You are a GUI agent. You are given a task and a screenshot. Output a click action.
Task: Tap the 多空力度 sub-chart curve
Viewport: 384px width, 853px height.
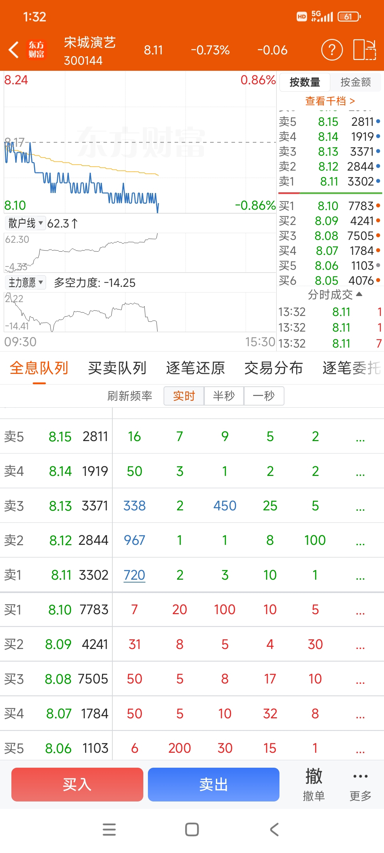(x=140, y=312)
